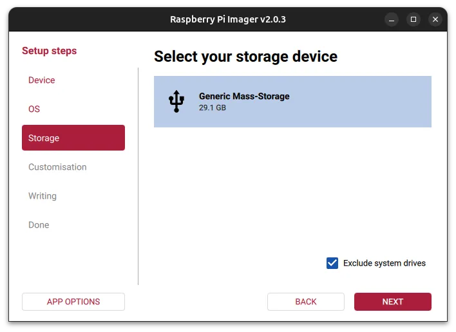Go back with the BACK button
Screen dimensions: 456x332
(306, 302)
